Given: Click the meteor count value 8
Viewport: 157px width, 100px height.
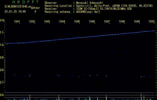Looking at the screenshot, I should (x=35, y=11).
